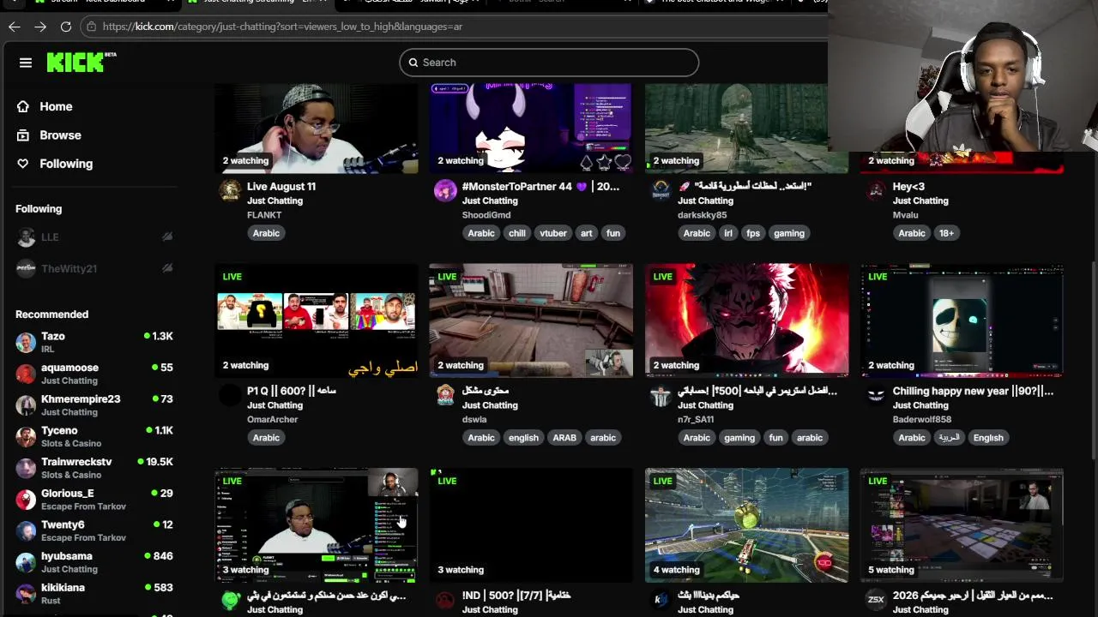1098x617 pixels.
Task: Go back with browser back arrow
Action: tap(15, 27)
